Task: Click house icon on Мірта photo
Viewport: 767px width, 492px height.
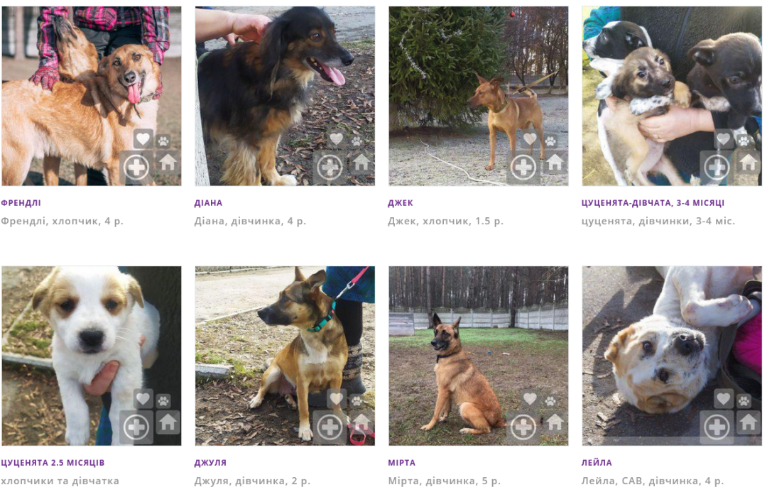Action: [555, 421]
